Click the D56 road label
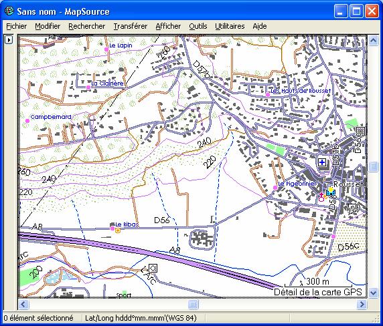Viewport: 383px width, 326px height. pyautogui.click(x=161, y=220)
